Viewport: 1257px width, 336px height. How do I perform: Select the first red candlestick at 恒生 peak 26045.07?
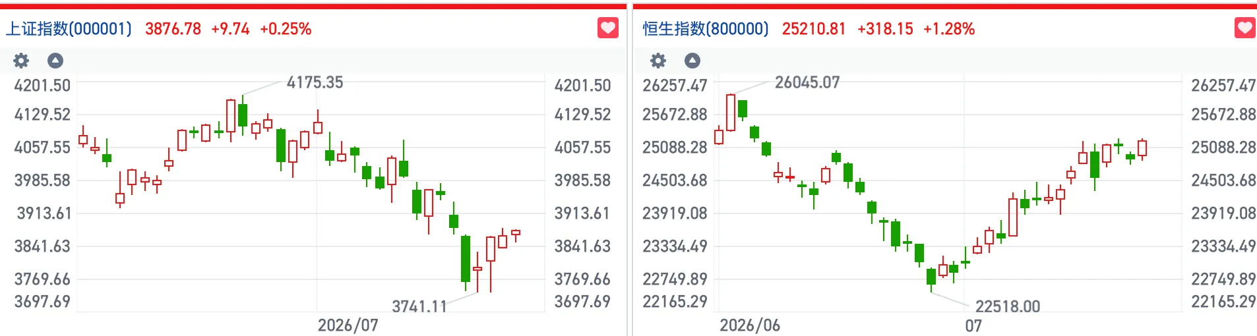click(731, 113)
